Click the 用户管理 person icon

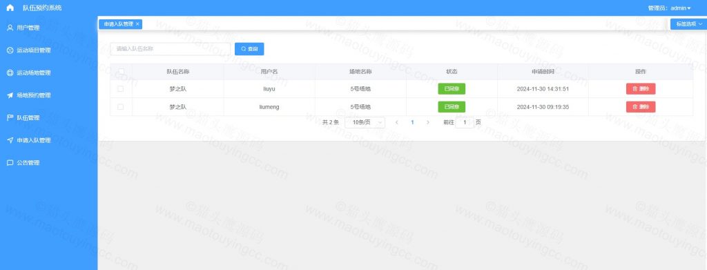pyautogui.click(x=10, y=28)
